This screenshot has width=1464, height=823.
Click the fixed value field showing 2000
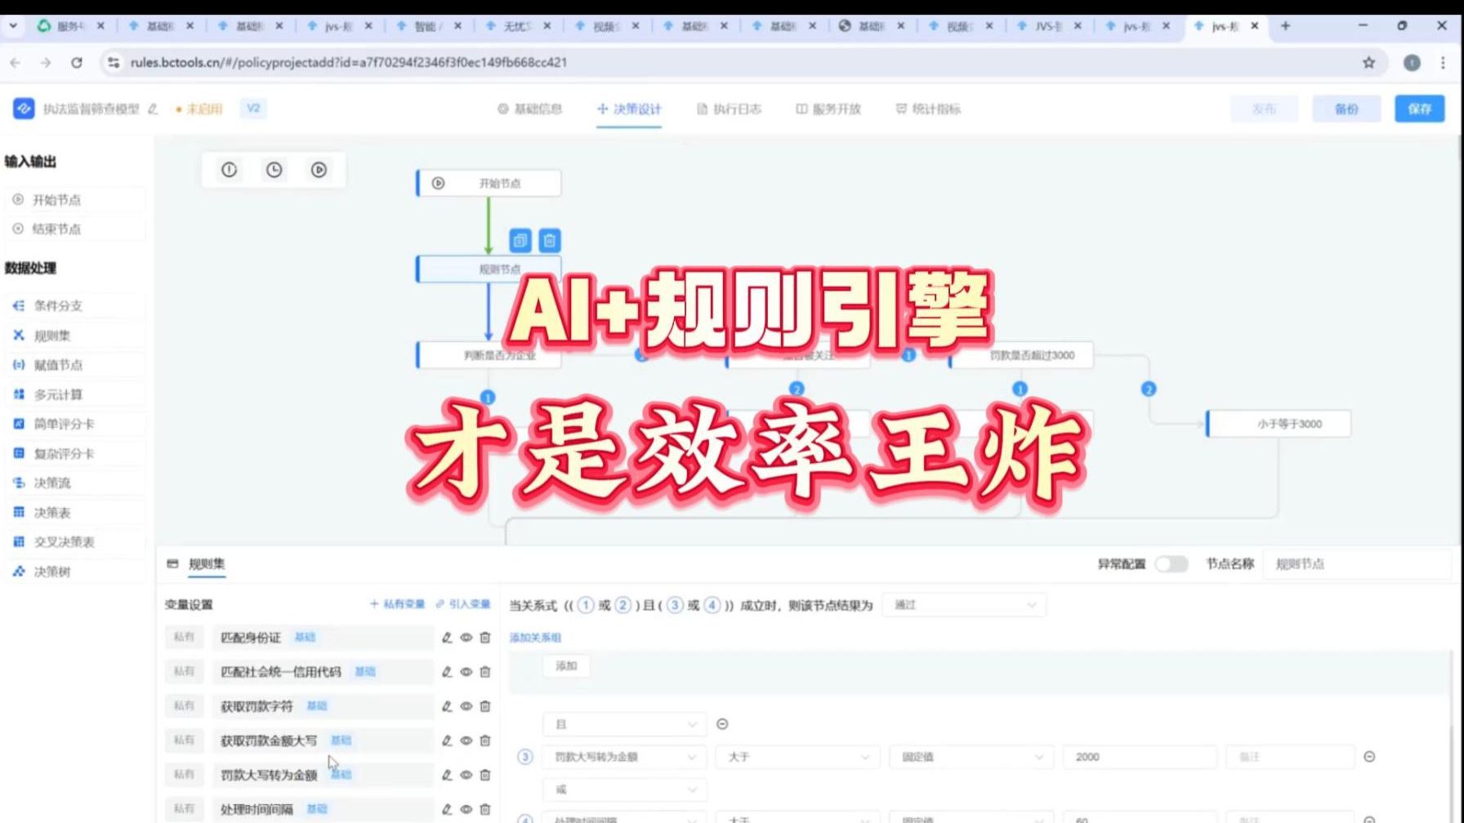tap(1140, 757)
